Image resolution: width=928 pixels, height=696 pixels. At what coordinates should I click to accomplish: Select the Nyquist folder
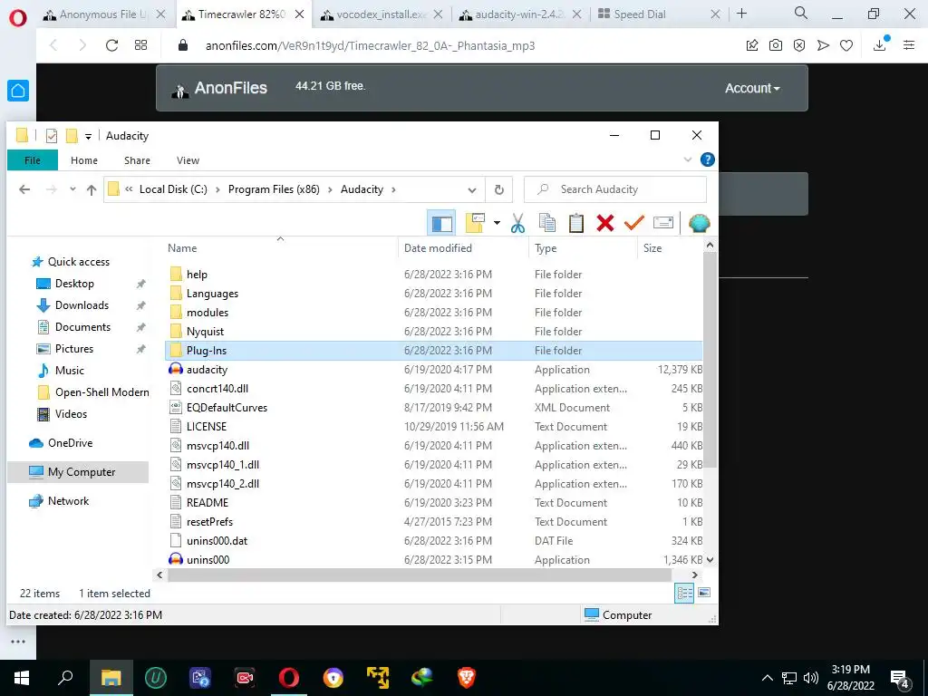434,332
